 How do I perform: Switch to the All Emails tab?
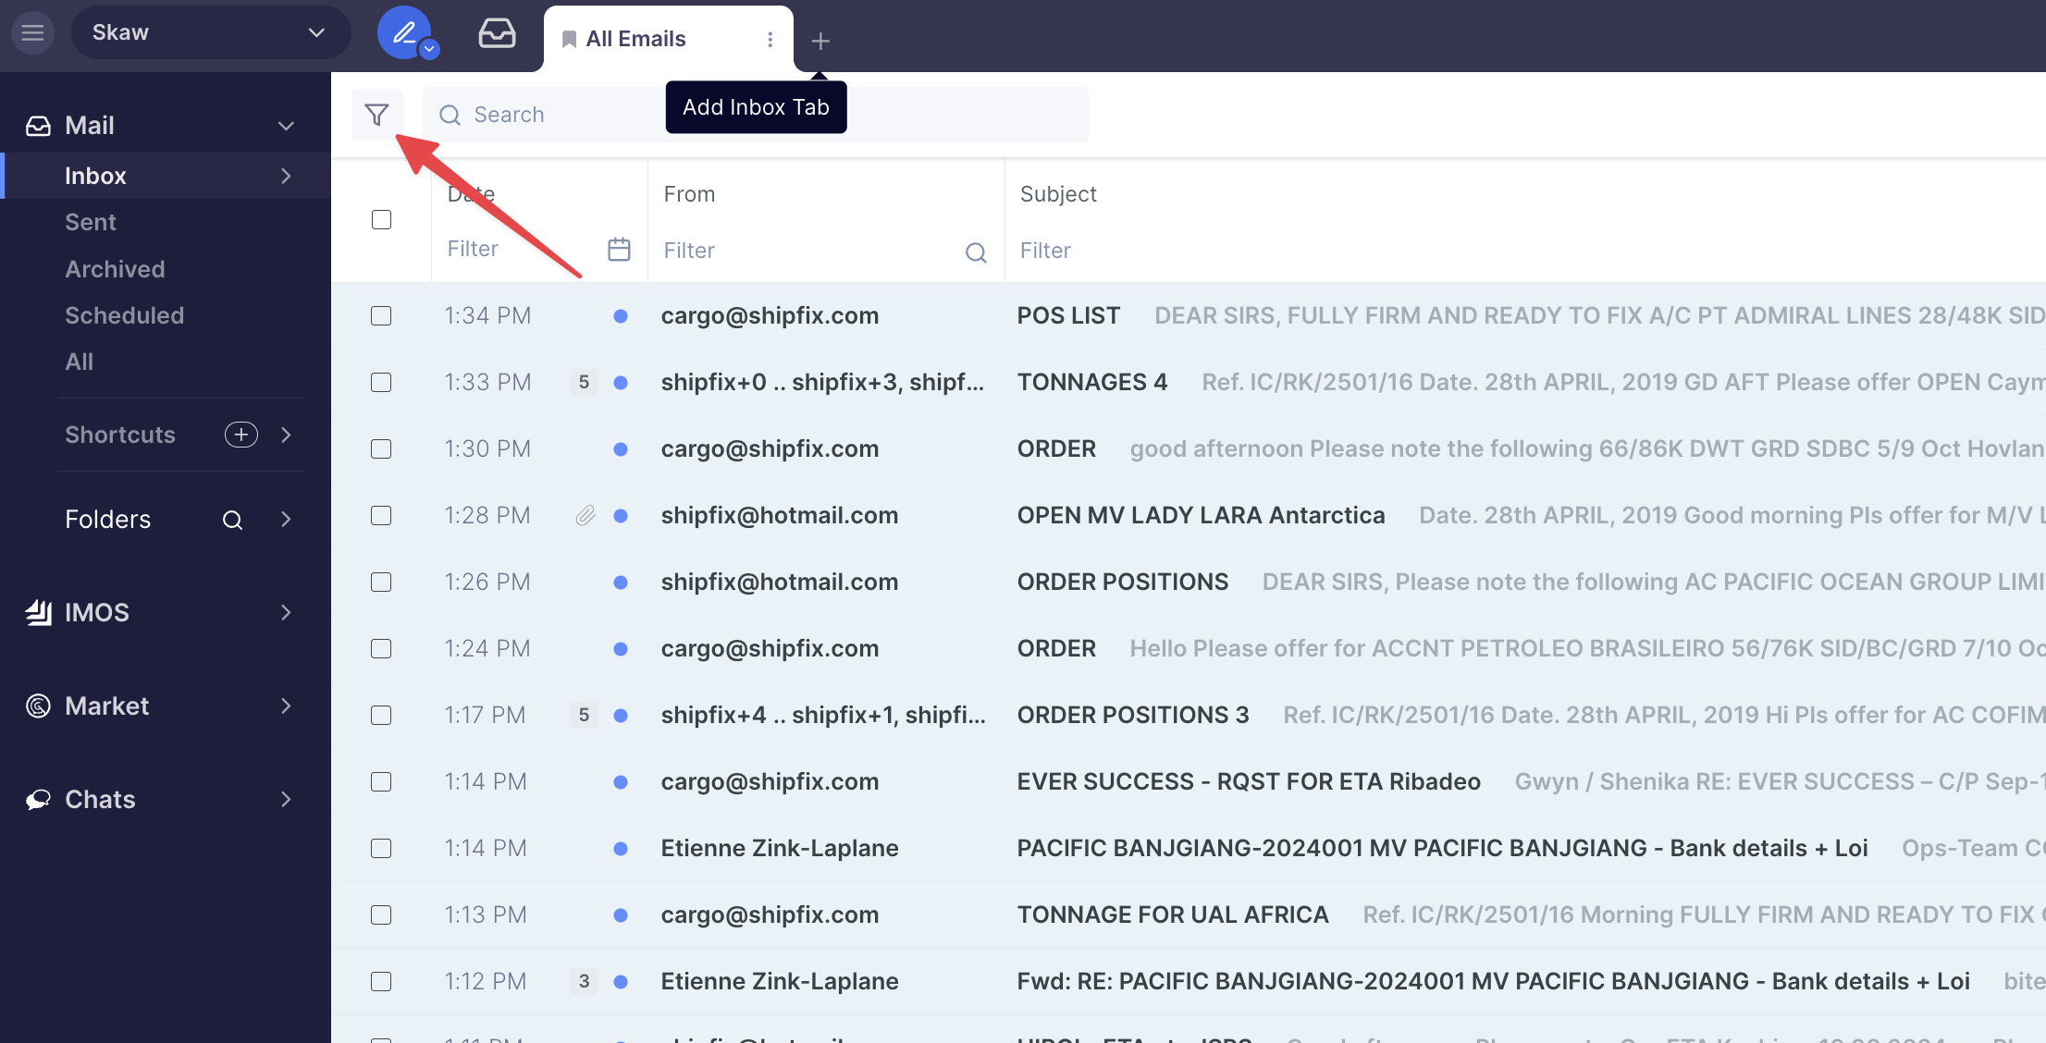636,39
